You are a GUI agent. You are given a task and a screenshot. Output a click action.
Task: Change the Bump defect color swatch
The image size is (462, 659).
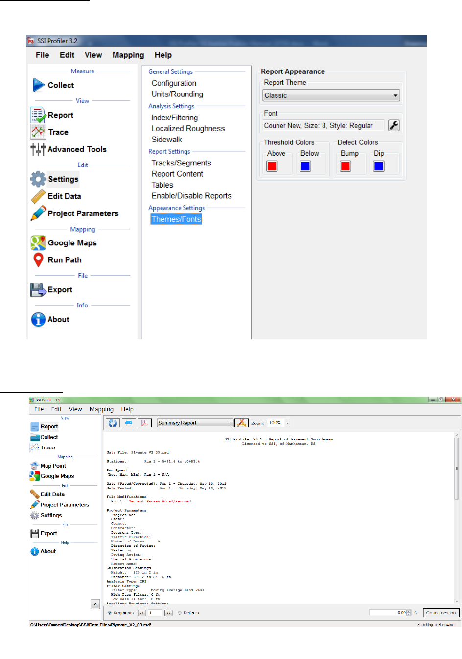click(346, 166)
